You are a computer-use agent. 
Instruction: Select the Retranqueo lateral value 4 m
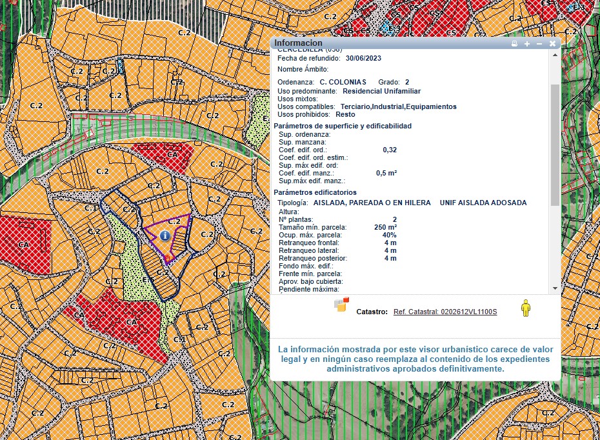click(390, 250)
